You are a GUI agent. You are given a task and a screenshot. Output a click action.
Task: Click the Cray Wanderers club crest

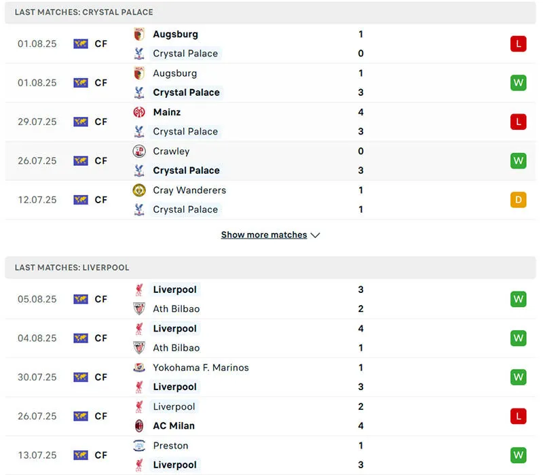(139, 190)
